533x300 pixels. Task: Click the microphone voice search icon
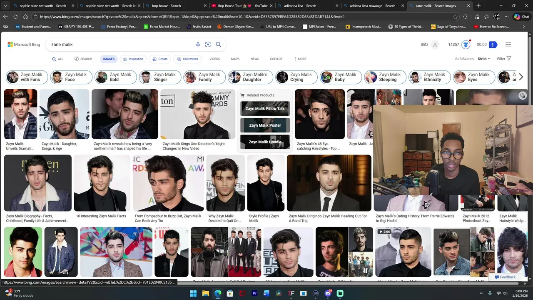click(x=198, y=45)
